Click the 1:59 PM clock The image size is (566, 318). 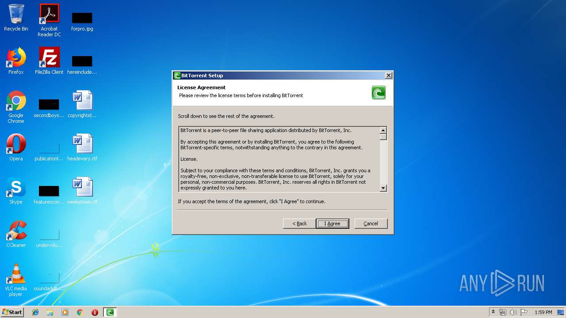pyautogui.click(x=543, y=312)
